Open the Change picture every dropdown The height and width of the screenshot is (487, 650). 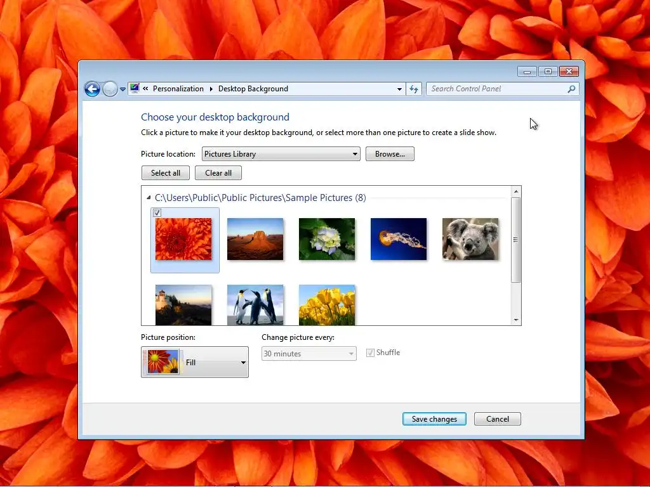(309, 354)
